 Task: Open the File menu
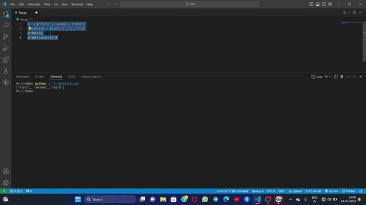13,4
